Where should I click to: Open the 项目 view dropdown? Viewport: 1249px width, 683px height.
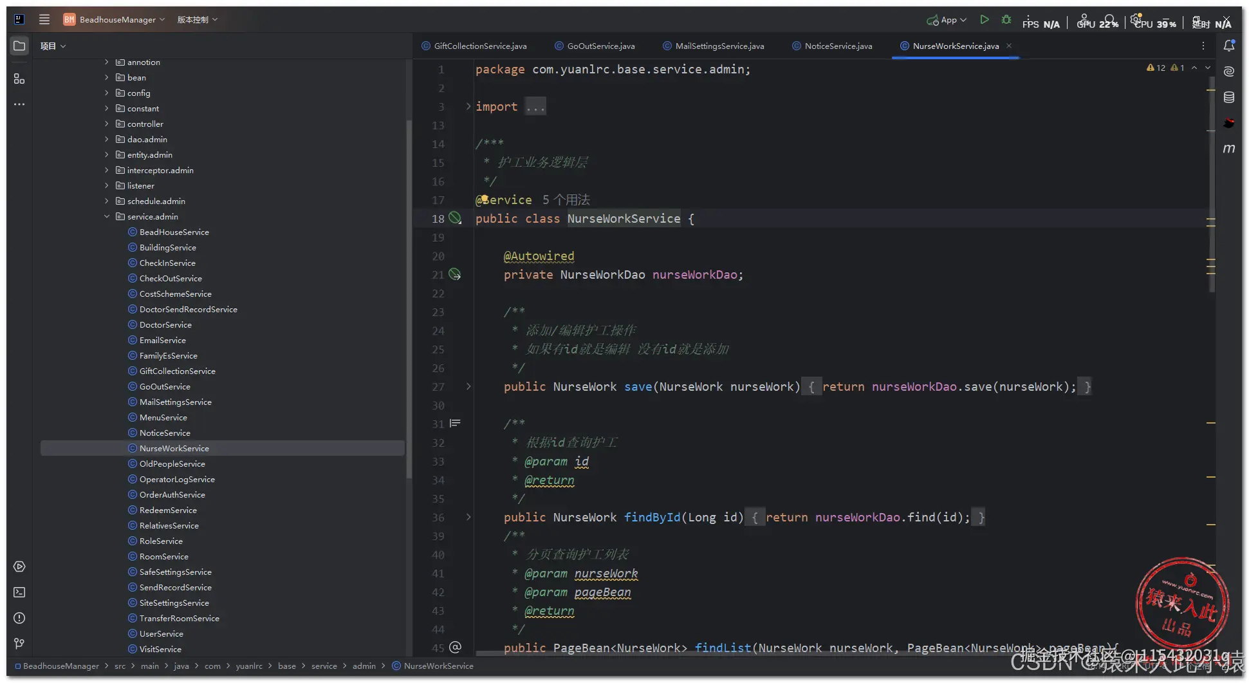coord(53,46)
